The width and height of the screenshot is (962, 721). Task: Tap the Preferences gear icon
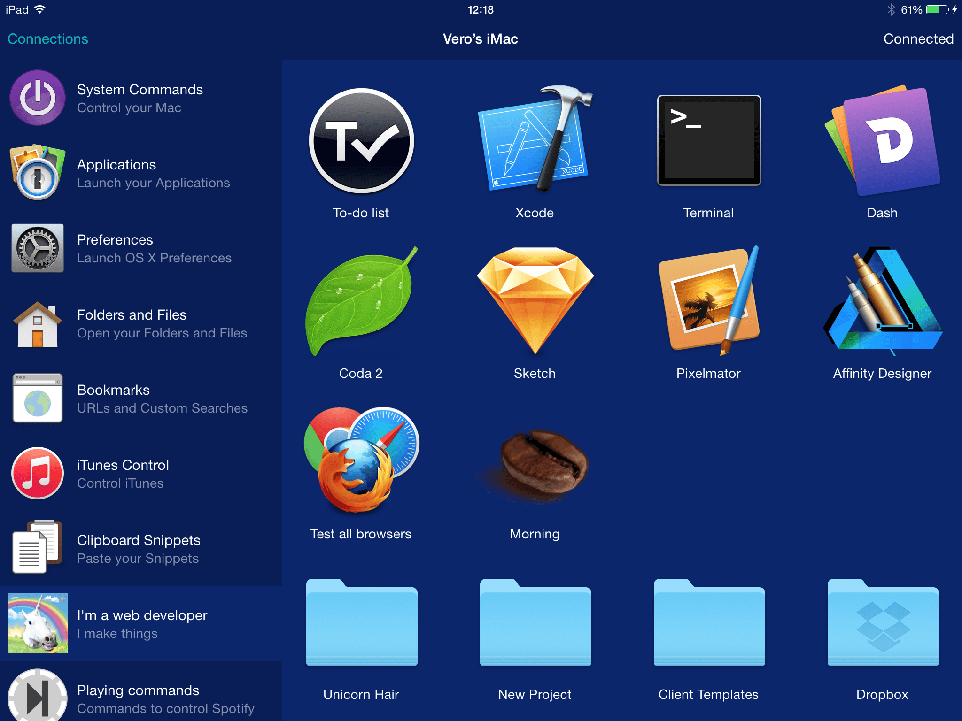point(38,248)
